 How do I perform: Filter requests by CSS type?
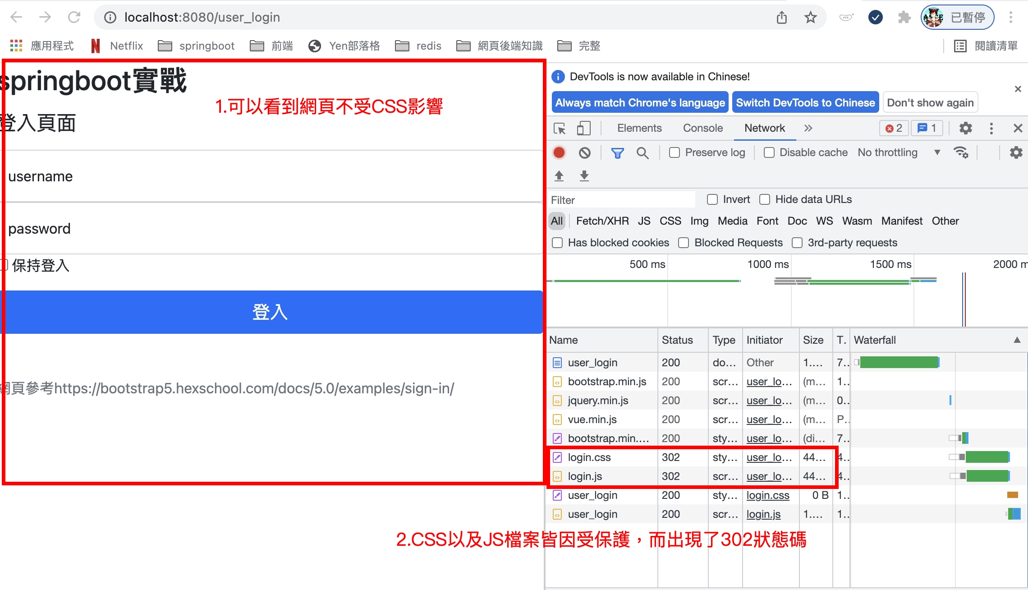tap(670, 221)
